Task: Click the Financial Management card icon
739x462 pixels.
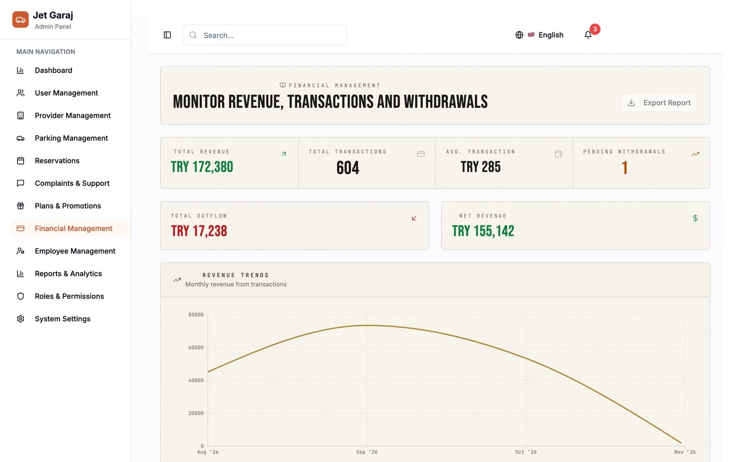Action: pos(20,229)
